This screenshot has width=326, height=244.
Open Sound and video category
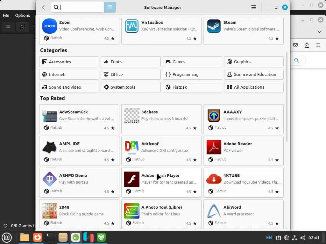pos(69,87)
